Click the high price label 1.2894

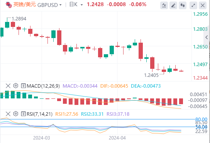19,19
